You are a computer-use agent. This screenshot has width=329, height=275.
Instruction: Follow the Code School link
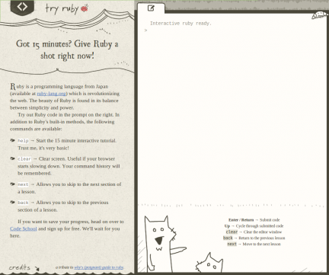click(x=24, y=229)
